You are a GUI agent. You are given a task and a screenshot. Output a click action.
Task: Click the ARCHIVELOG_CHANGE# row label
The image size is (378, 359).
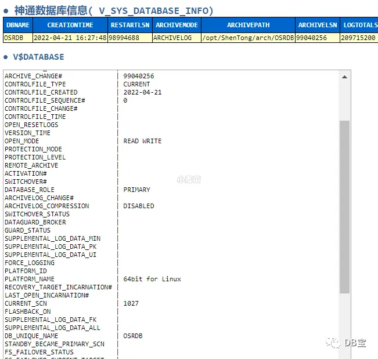pyautogui.click(x=39, y=198)
